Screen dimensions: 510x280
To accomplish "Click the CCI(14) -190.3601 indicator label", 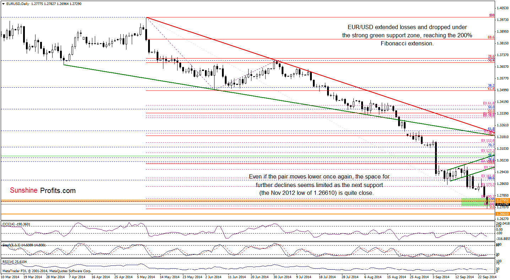I will coord(16,224).
